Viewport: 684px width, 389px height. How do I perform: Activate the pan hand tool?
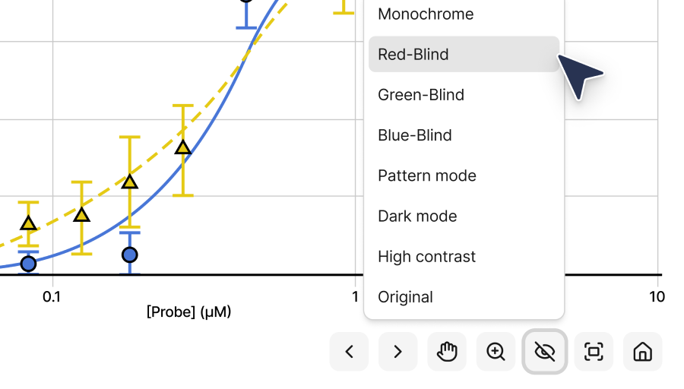pyautogui.click(x=447, y=352)
